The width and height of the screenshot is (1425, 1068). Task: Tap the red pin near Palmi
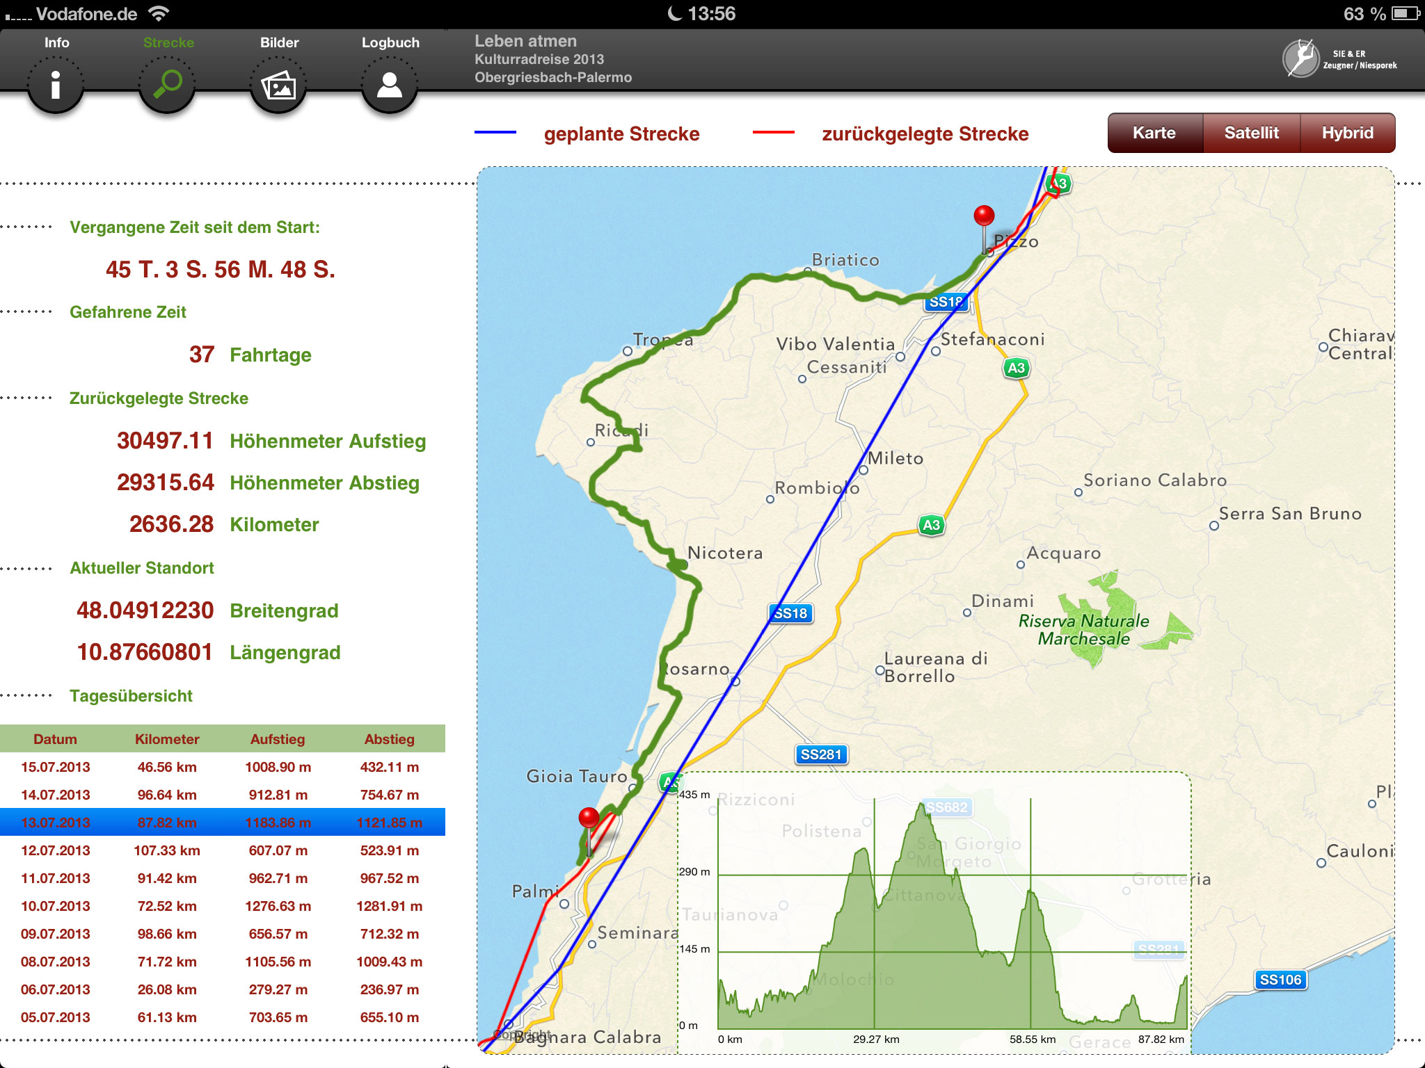(x=589, y=819)
